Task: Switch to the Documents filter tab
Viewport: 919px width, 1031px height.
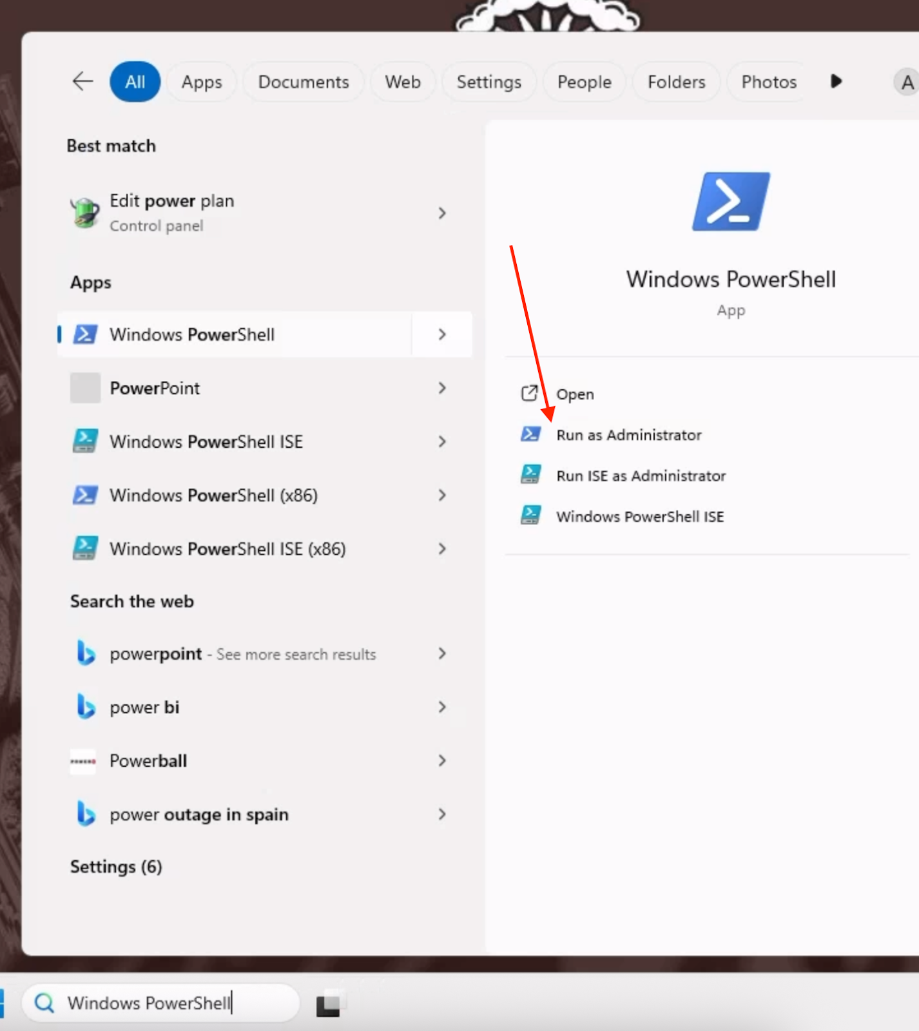Action: coord(304,82)
